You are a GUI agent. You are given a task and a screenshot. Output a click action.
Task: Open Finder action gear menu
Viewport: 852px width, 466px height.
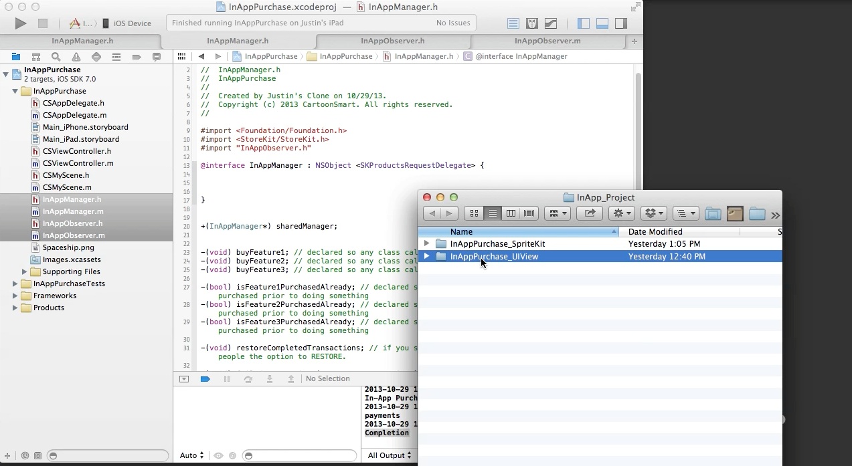(x=621, y=213)
